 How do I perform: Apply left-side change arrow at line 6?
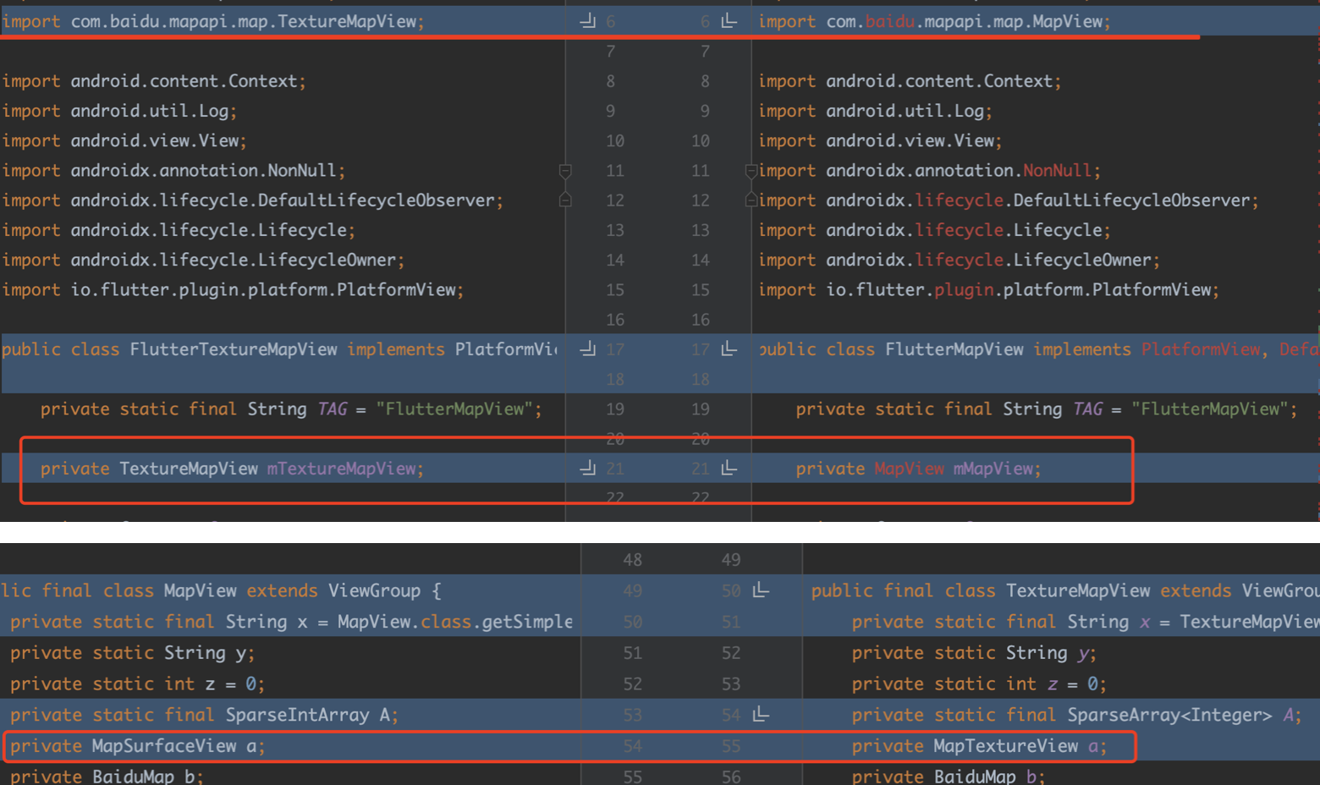pyautogui.click(x=588, y=21)
